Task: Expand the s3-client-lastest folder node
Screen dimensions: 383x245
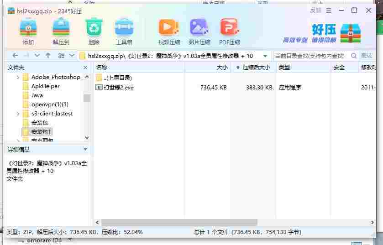Action: click(x=18, y=114)
